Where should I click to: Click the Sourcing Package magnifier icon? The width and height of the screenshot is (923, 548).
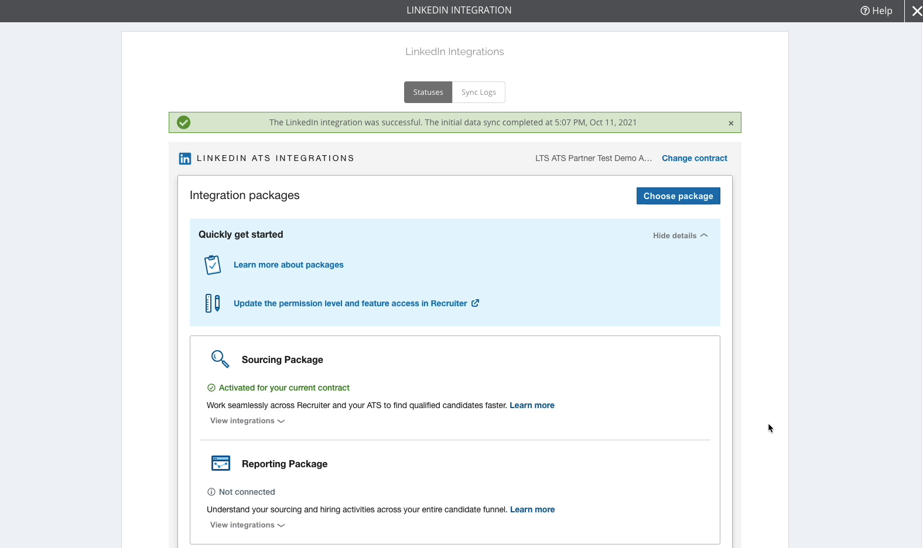click(x=220, y=359)
